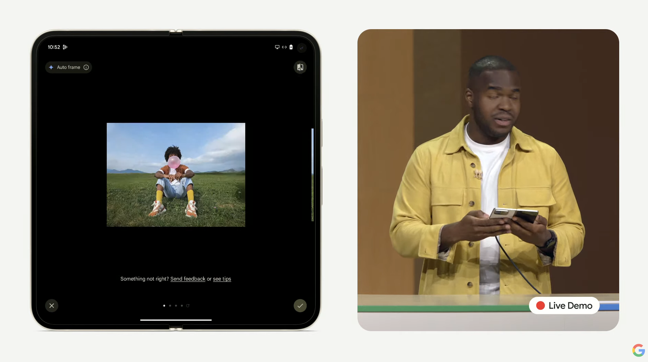Screen dimensions: 648x362
Task: Tap the next photo sliver at right edge
Action: click(x=312, y=175)
